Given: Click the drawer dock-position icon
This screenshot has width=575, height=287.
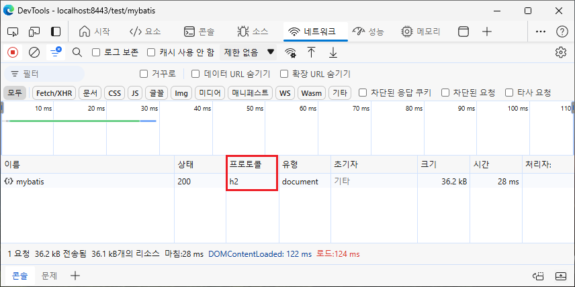Looking at the screenshot, I should (x=537, y=276).
